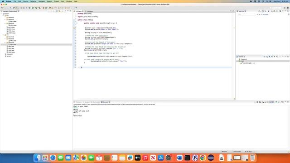This screenshot has width=290, height=163.
Task: Open Terminal from the Dock
Action: point(187,158)
